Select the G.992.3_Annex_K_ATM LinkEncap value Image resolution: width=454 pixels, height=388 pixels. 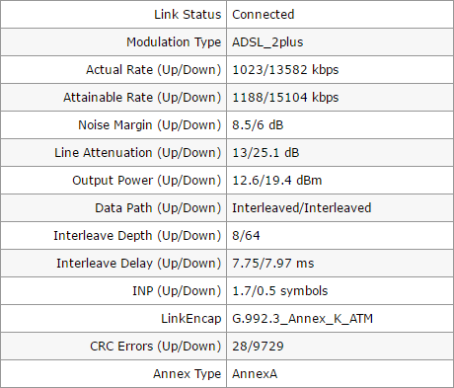302,319
